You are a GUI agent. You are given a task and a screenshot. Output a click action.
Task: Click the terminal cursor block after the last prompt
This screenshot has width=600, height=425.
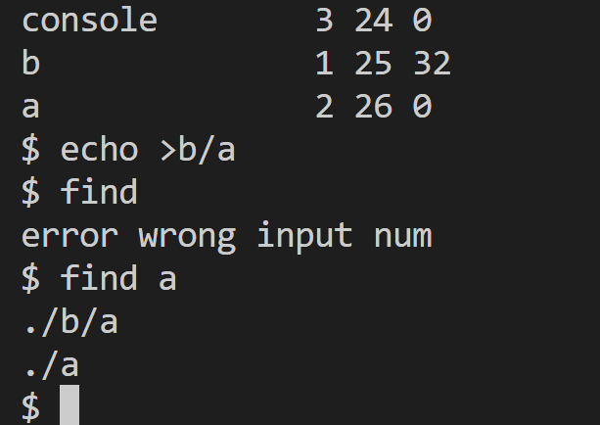69,404
